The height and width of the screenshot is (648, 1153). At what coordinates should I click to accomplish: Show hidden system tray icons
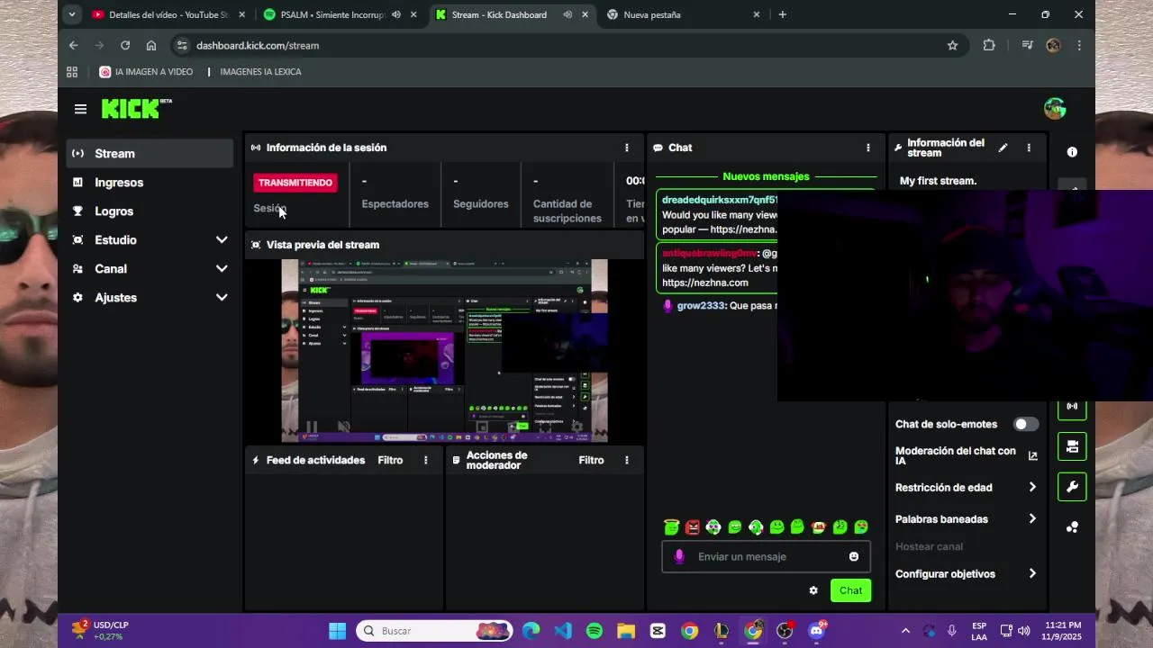pyautogui.click(x=905, y=631)
